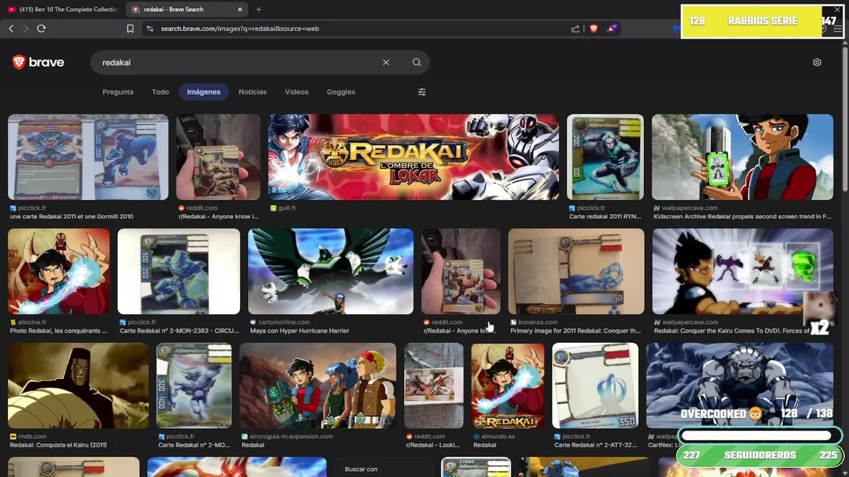Clear the redakai search query with the X
Image resolution: width=849 pixels, height=477 pixels.
(x=386, y=62)
